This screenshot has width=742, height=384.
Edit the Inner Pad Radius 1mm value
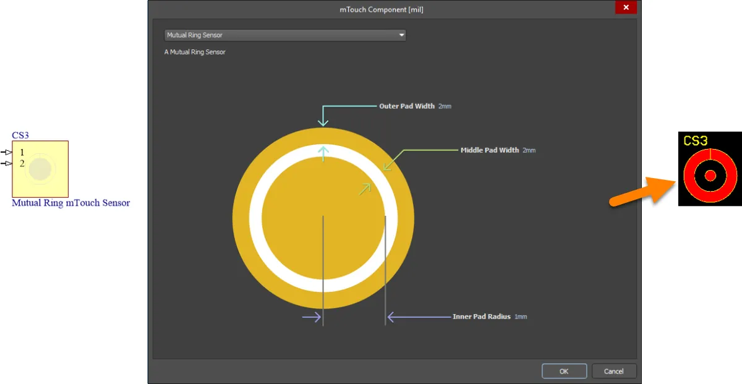[521, 317]
